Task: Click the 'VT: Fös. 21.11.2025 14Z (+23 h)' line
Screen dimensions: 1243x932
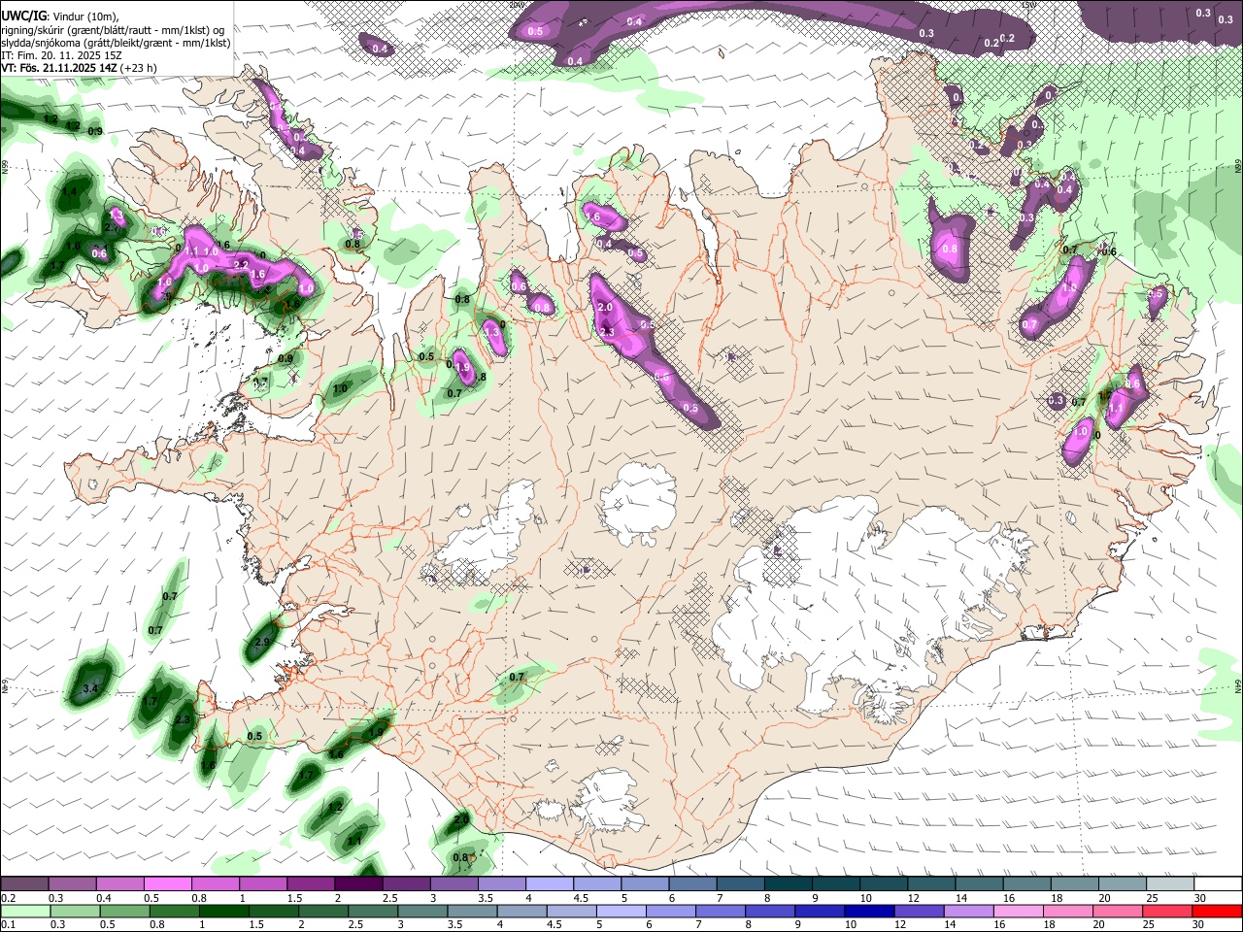Action: point(80,68)
